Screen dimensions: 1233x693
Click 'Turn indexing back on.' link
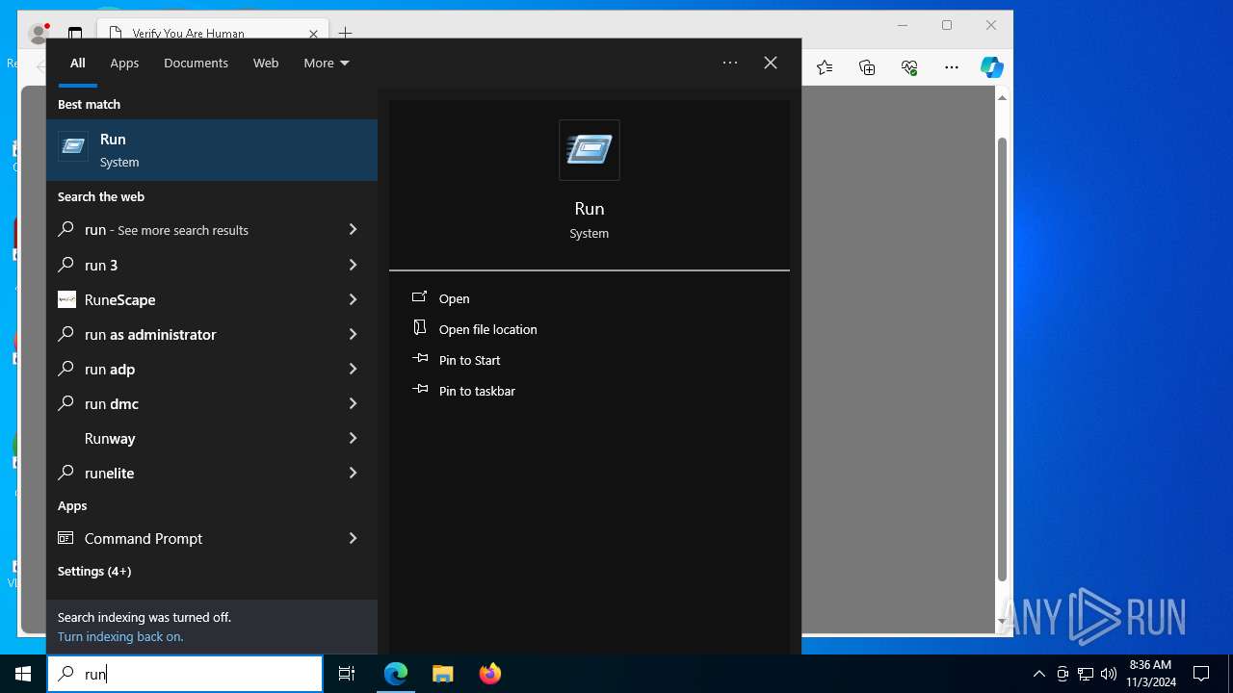click(x=120, y=636)
